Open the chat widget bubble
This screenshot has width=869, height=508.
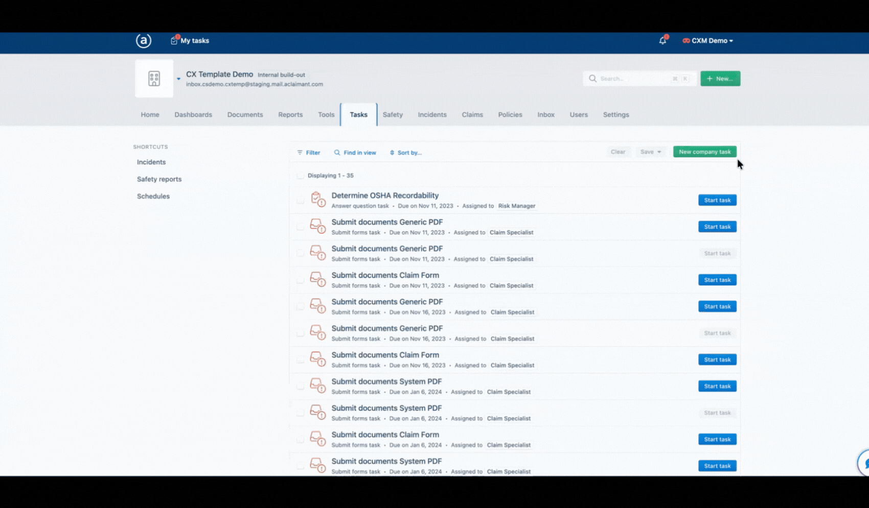[x=864, y=463]
